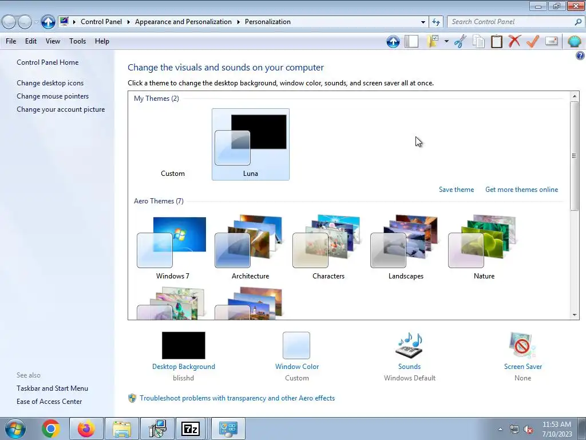Viewport: 586px width, 440px height.
Task: Click the Copy icon in the toolbar
Action: 478,41
